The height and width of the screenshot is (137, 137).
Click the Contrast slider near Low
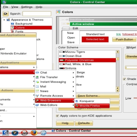[135, 98]
